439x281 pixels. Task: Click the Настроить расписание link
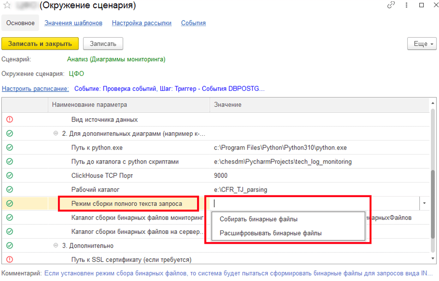point(35,89)
